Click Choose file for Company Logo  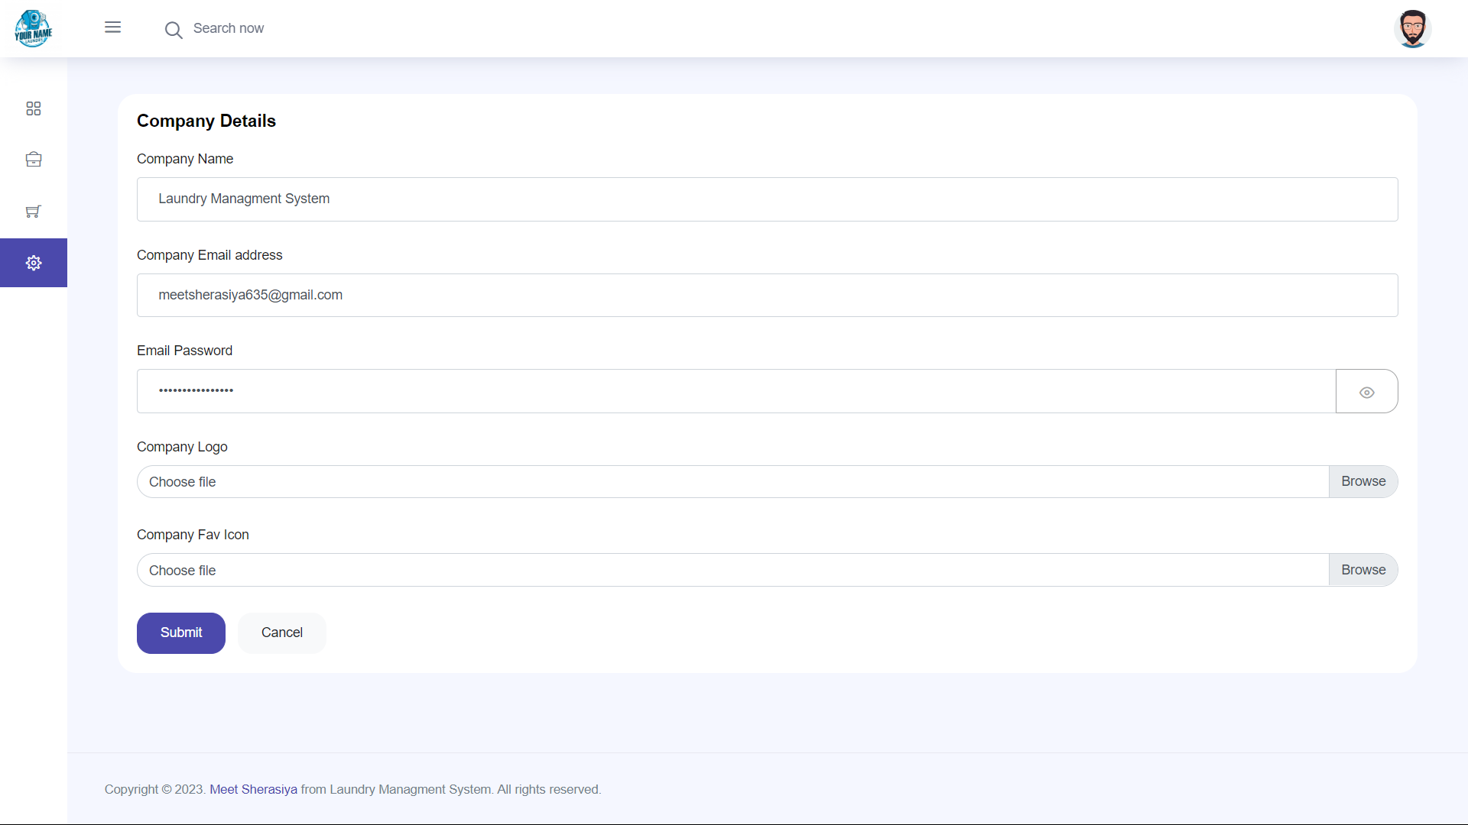tap(732, 482)
